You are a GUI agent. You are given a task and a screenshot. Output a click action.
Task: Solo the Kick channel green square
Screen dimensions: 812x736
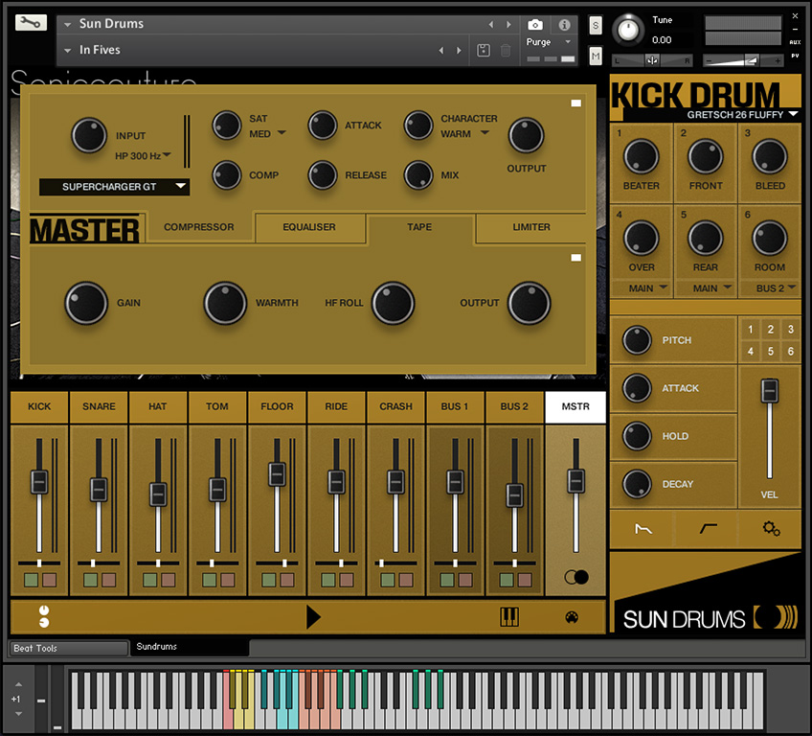[x=31, y=580]
